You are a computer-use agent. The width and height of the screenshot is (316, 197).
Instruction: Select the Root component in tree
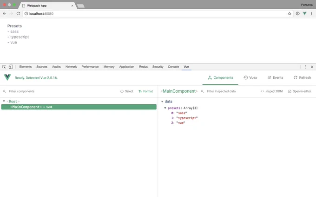(x=13, y=102)
